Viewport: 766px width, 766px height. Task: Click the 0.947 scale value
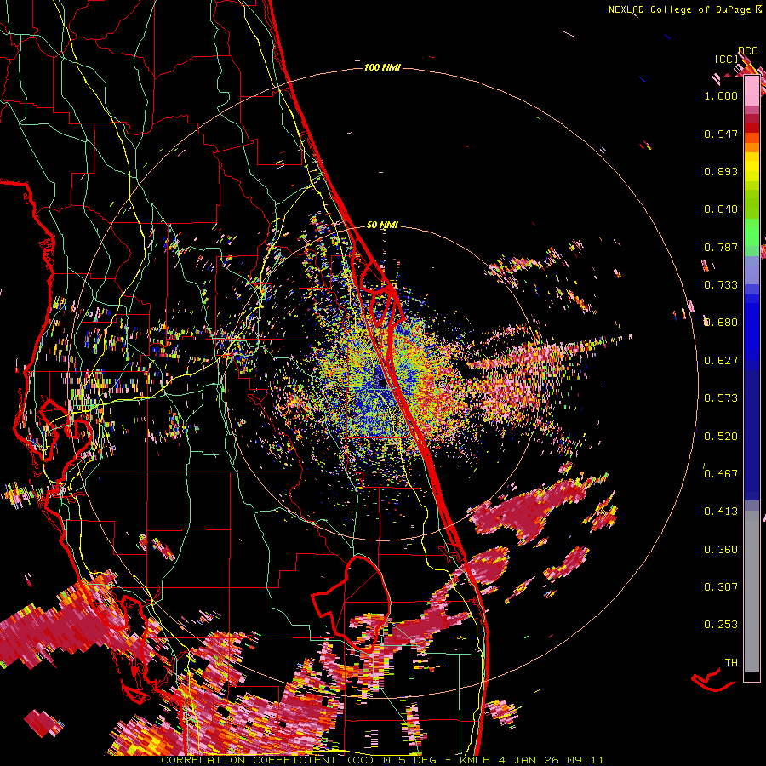[x=721, y=134]
